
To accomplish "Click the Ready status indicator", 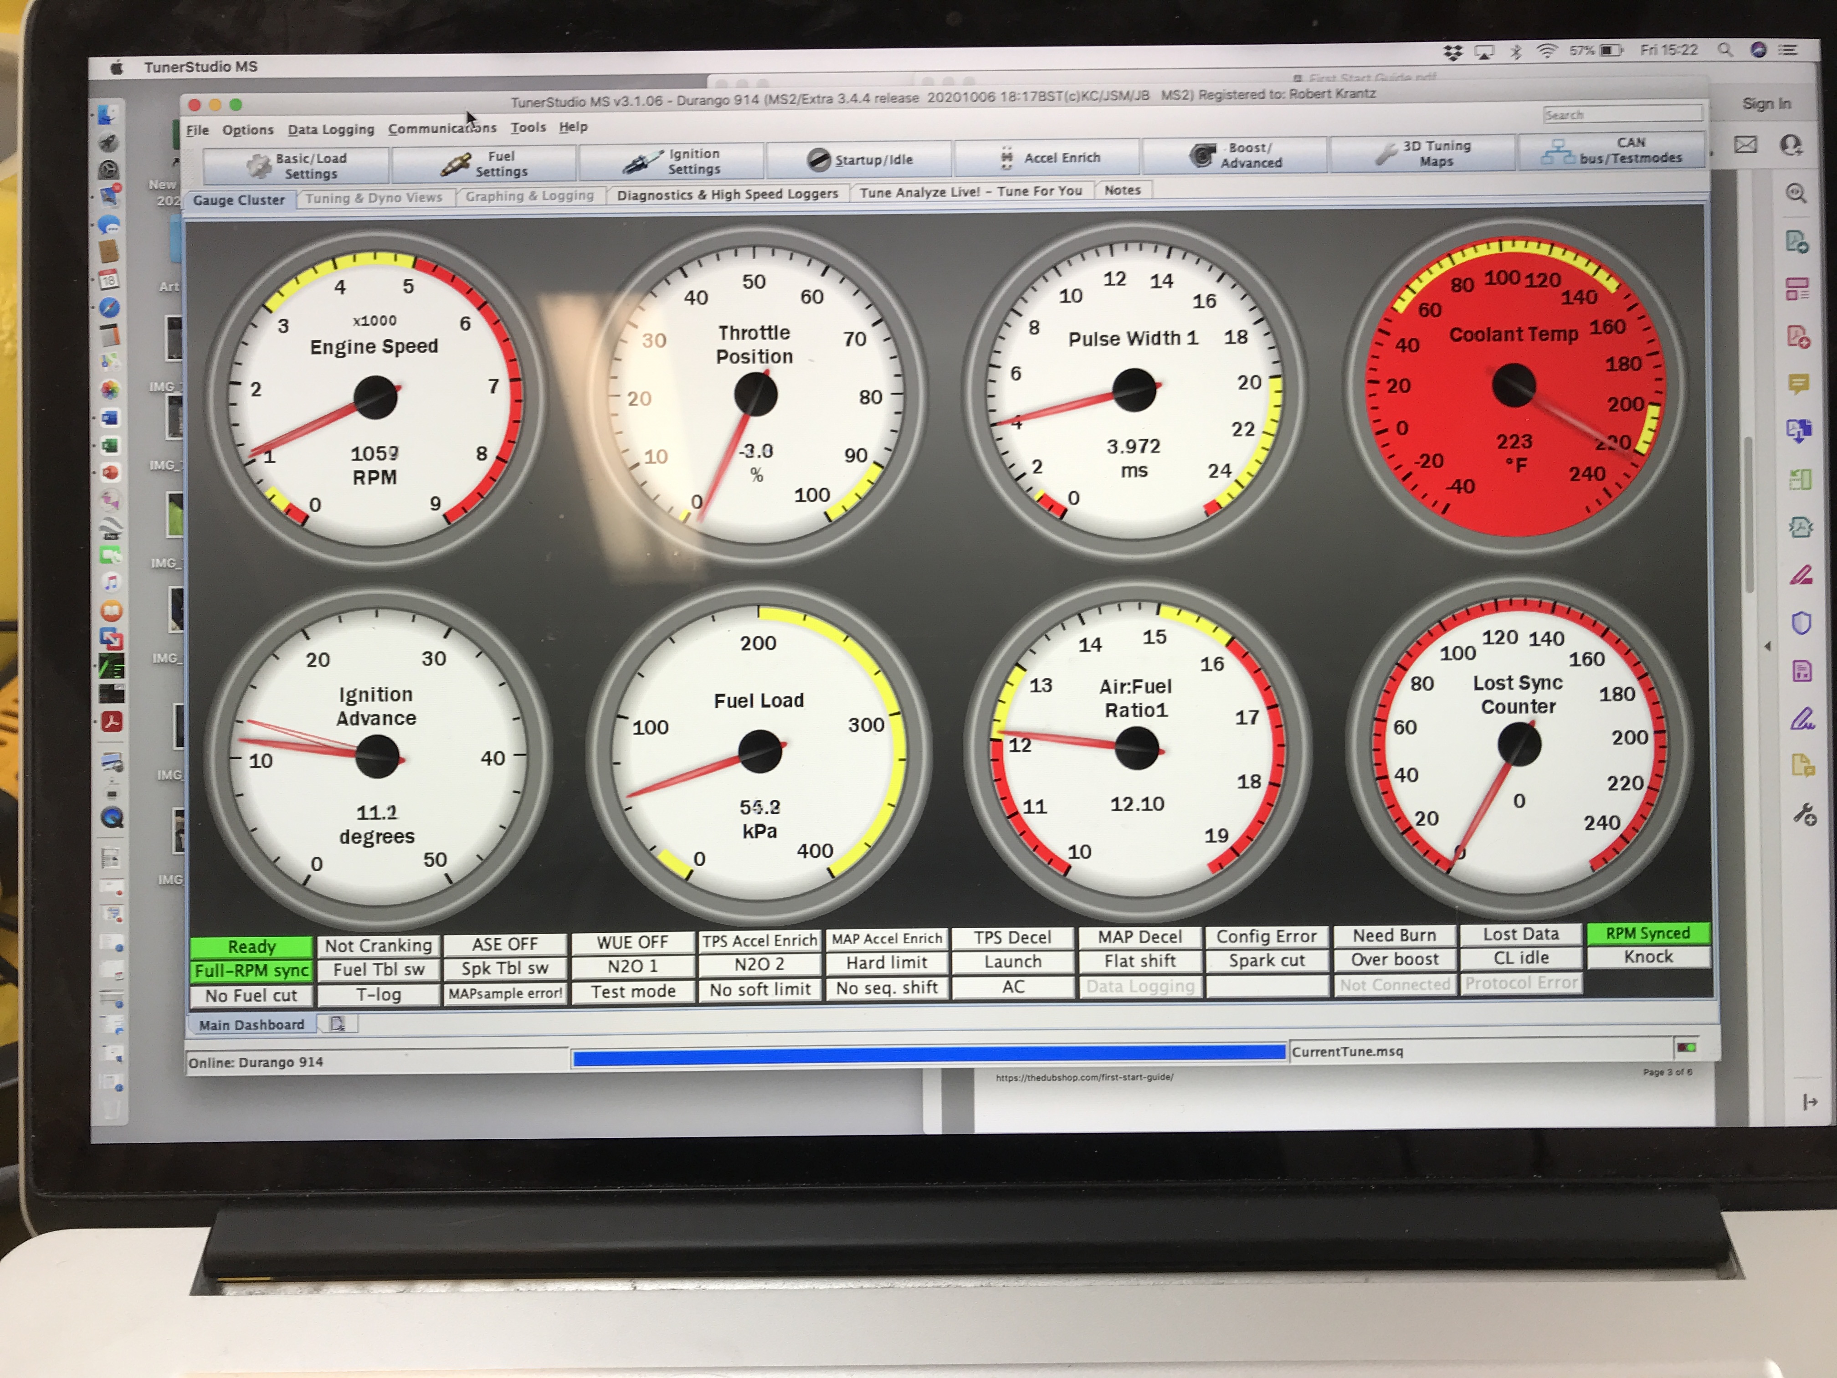I will tap(251, 946).
